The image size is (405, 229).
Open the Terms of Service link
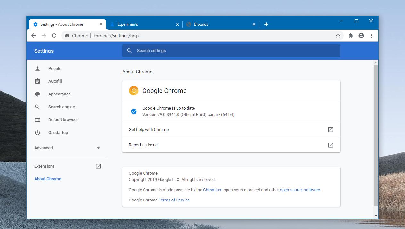click(x=174, y=200)
